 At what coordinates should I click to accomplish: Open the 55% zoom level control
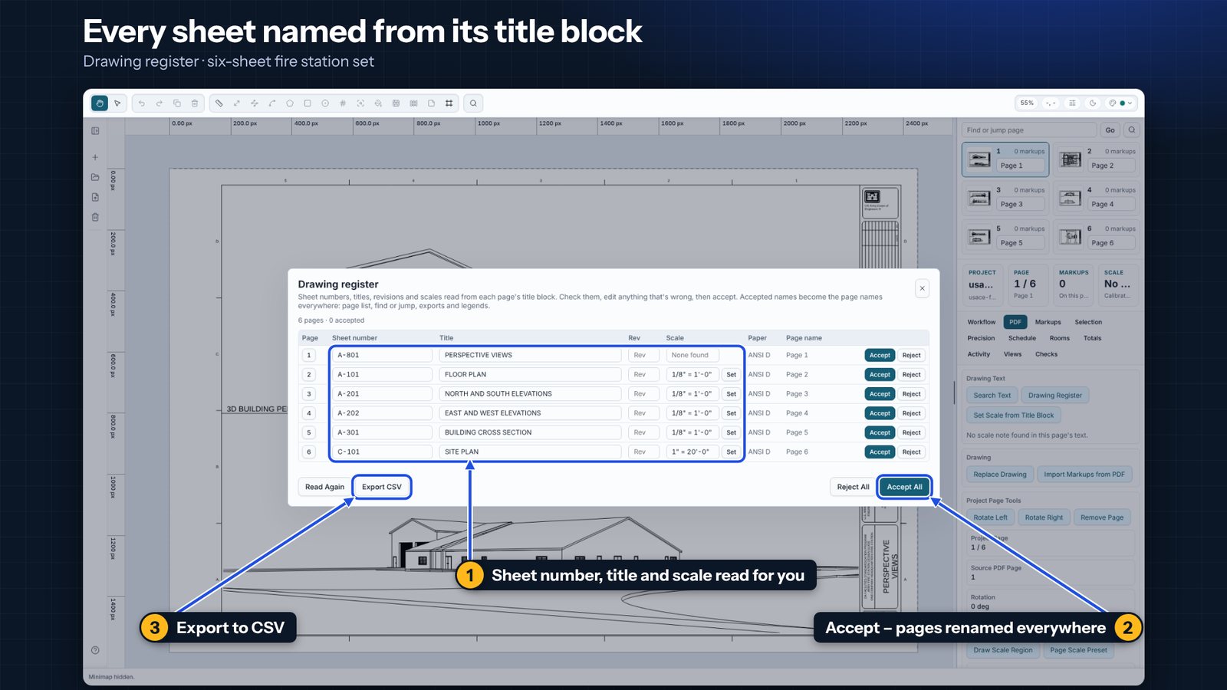pyautogui.click(x=1027, y=103)
